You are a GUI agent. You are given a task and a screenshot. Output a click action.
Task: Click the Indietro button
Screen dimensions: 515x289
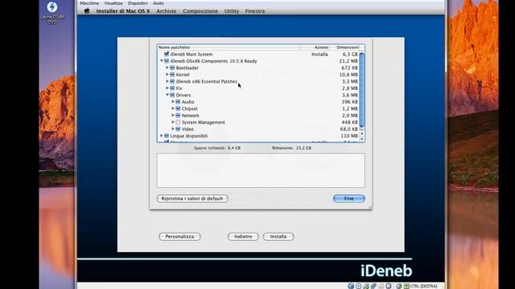243,237
